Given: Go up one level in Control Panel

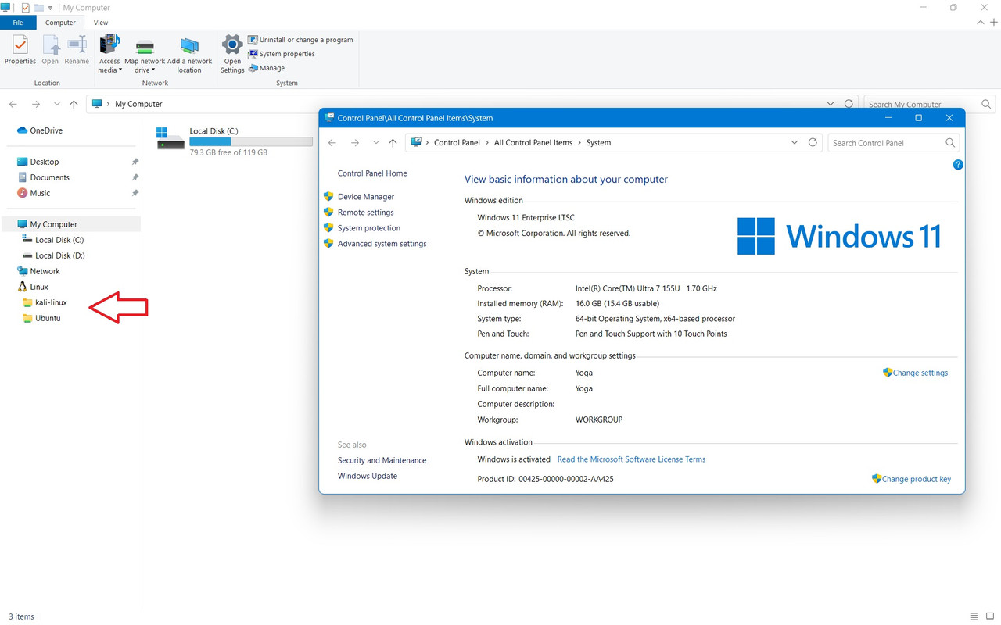Looking at the screenshot, I should [x=393, y=143].
